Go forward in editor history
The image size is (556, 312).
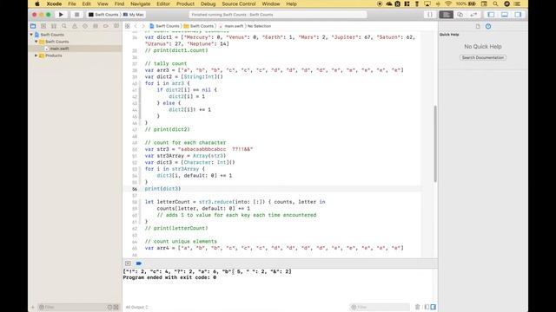(143, 26)
